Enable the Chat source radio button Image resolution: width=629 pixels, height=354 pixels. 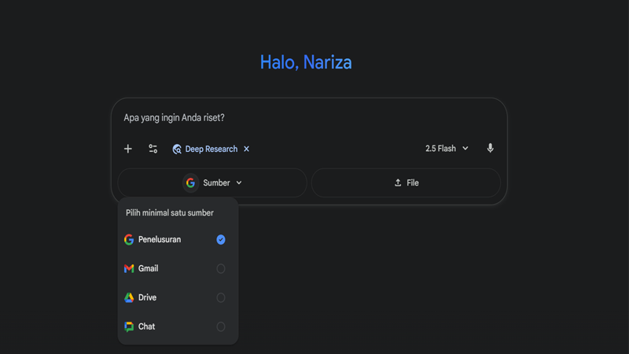click(221, 326)
